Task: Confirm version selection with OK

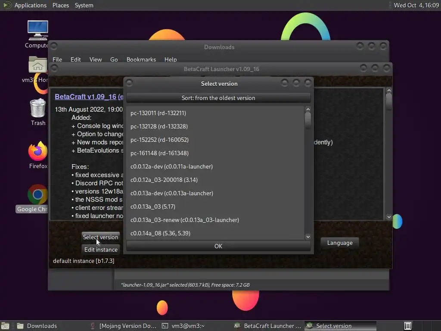Action: tap(218, 246)
